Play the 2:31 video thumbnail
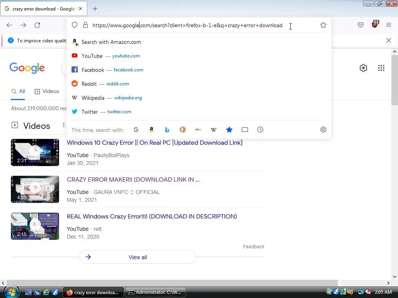The height and width of the screenshot is (298, 398). [x=35, y=152]
